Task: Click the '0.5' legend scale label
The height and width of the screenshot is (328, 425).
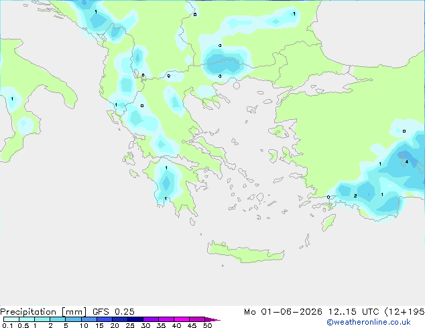Action: 23,325
